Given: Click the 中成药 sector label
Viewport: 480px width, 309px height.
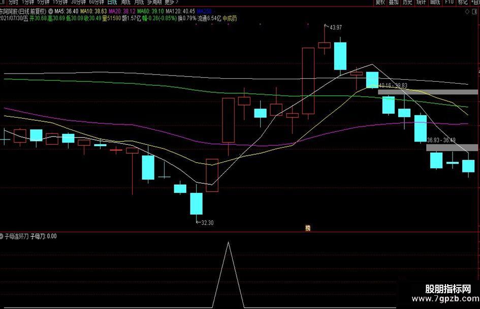Looking at the screenshot, I should (230, 18).
